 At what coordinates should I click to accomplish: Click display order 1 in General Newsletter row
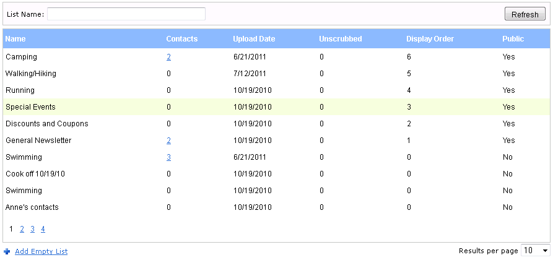(409, 141)
